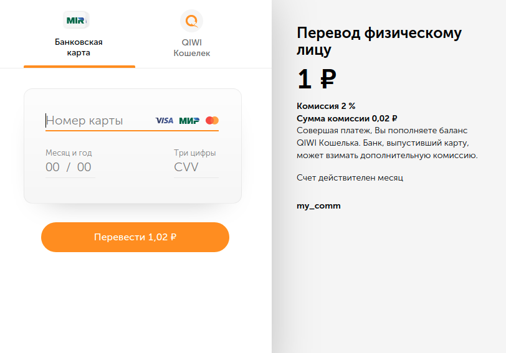Click the expiry year 00 field
The image size is (506, 353).
pos(84,167)
